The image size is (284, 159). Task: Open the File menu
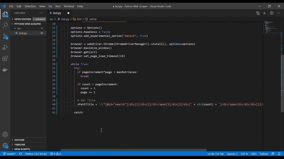point(11,6)
